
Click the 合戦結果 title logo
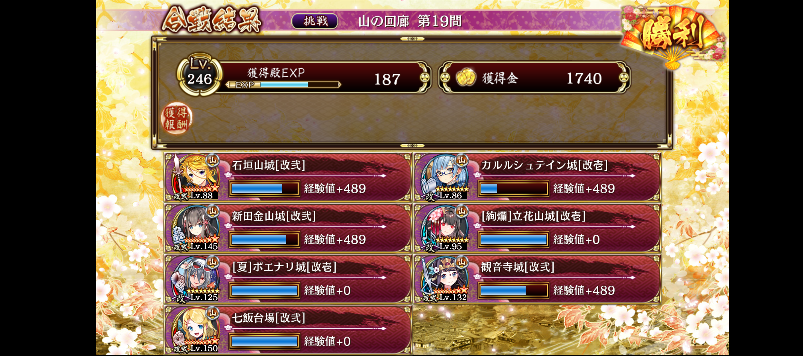click(x=212, y=20)
